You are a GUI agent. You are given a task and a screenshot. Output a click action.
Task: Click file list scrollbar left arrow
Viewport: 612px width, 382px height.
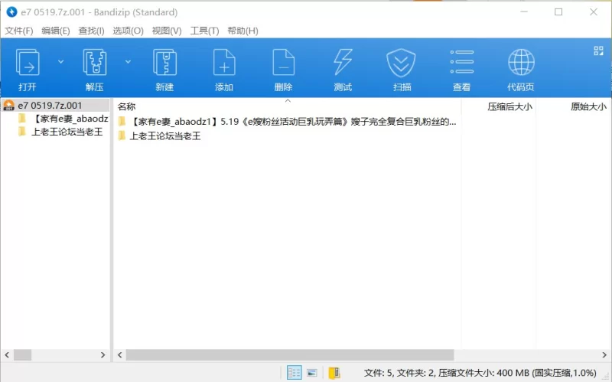tap(120, 354)
